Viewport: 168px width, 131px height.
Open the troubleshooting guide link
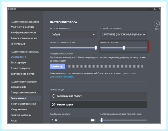click(95, 75)
